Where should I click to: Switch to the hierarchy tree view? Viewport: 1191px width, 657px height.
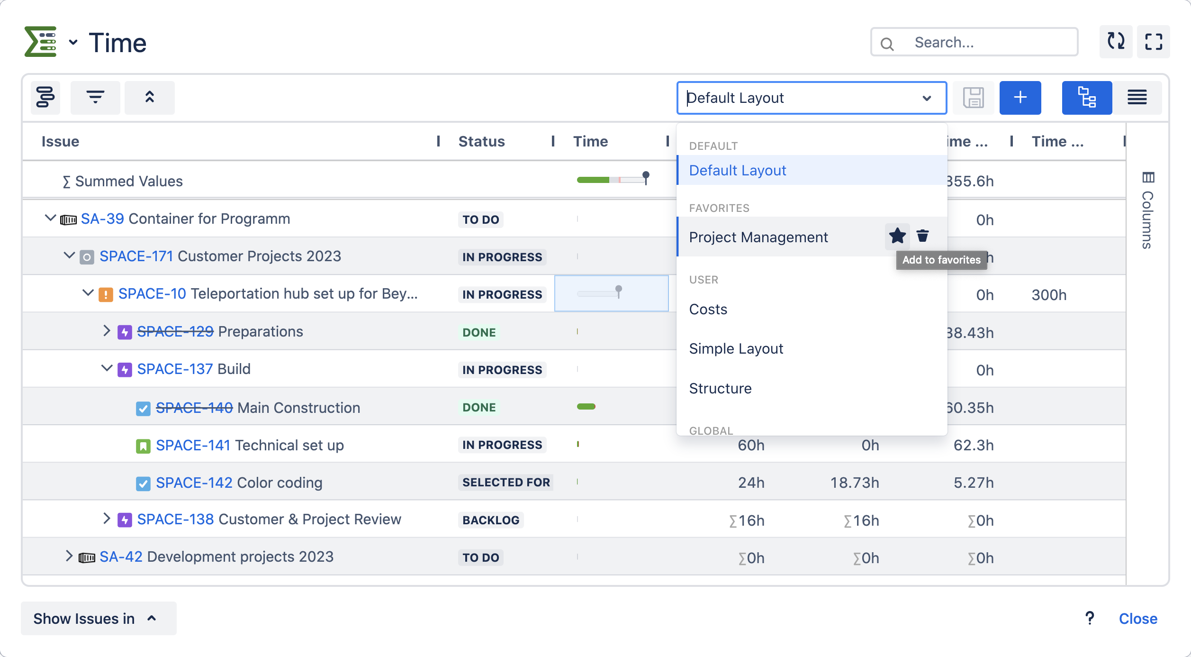tap(1086, 98)
